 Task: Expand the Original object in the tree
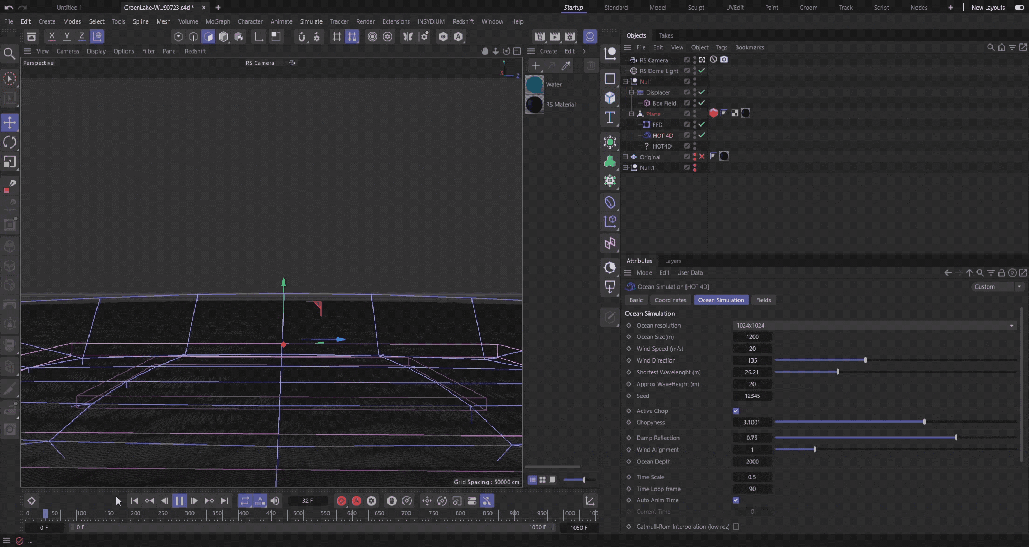[x=625, y=157]
